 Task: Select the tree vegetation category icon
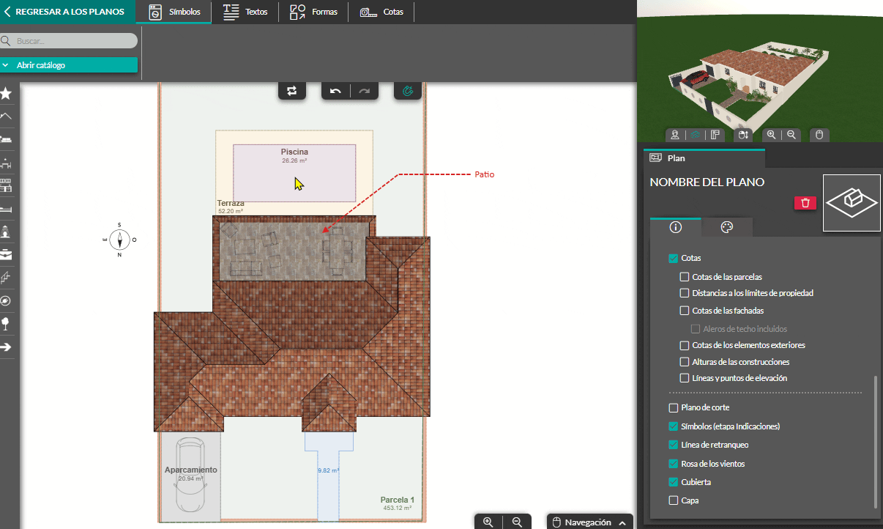6,323
